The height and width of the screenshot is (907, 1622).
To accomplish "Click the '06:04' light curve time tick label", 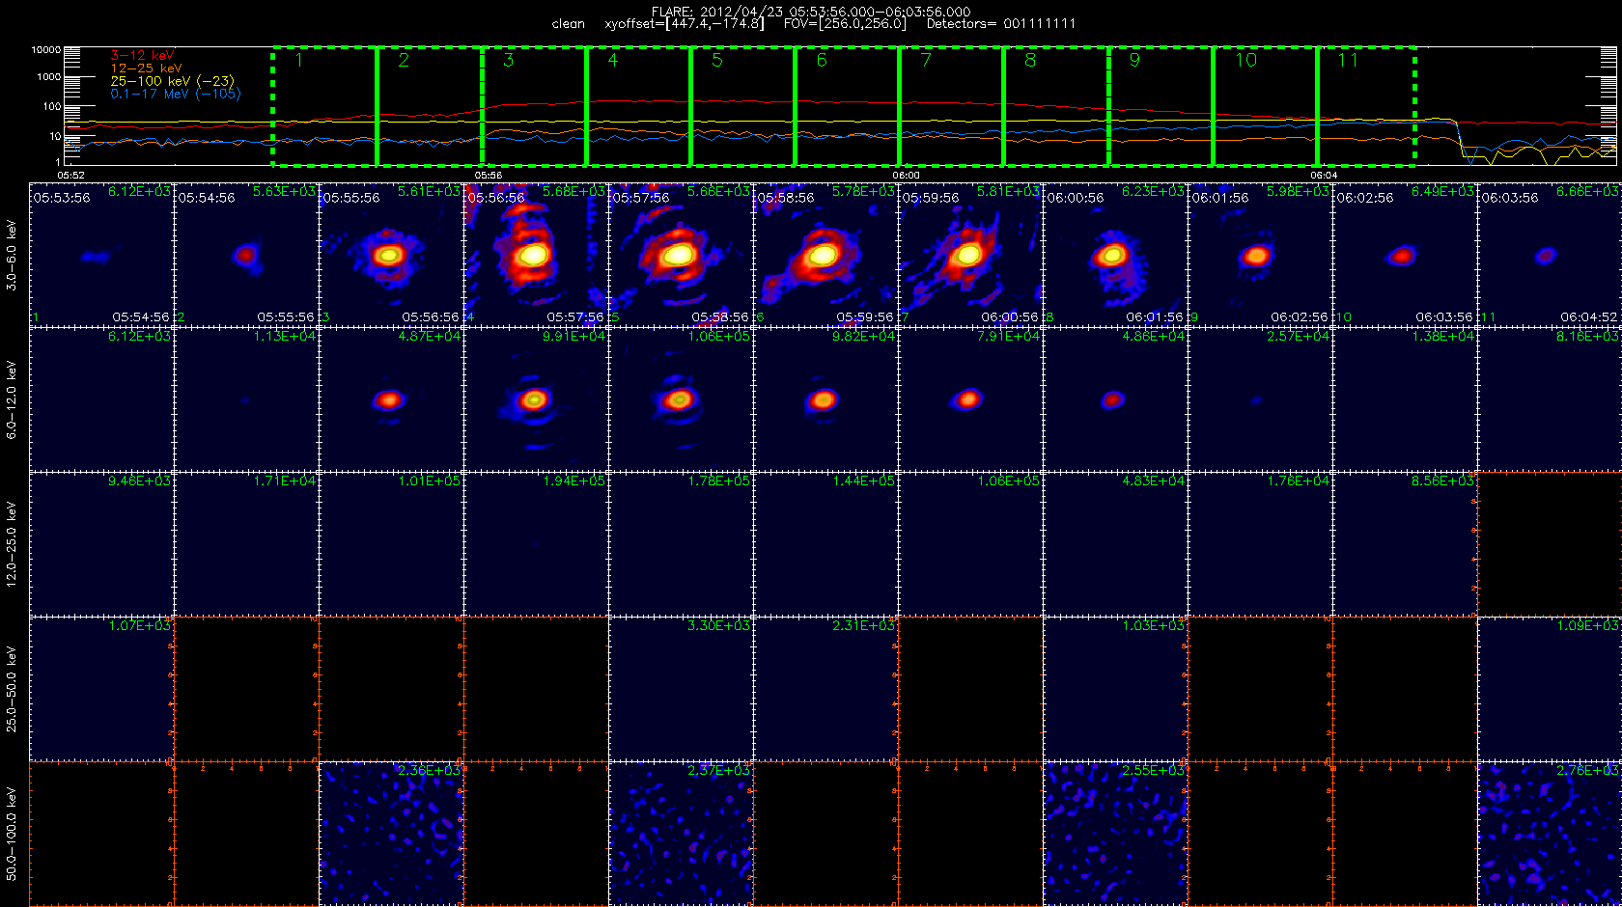I will coord(1324,176).
